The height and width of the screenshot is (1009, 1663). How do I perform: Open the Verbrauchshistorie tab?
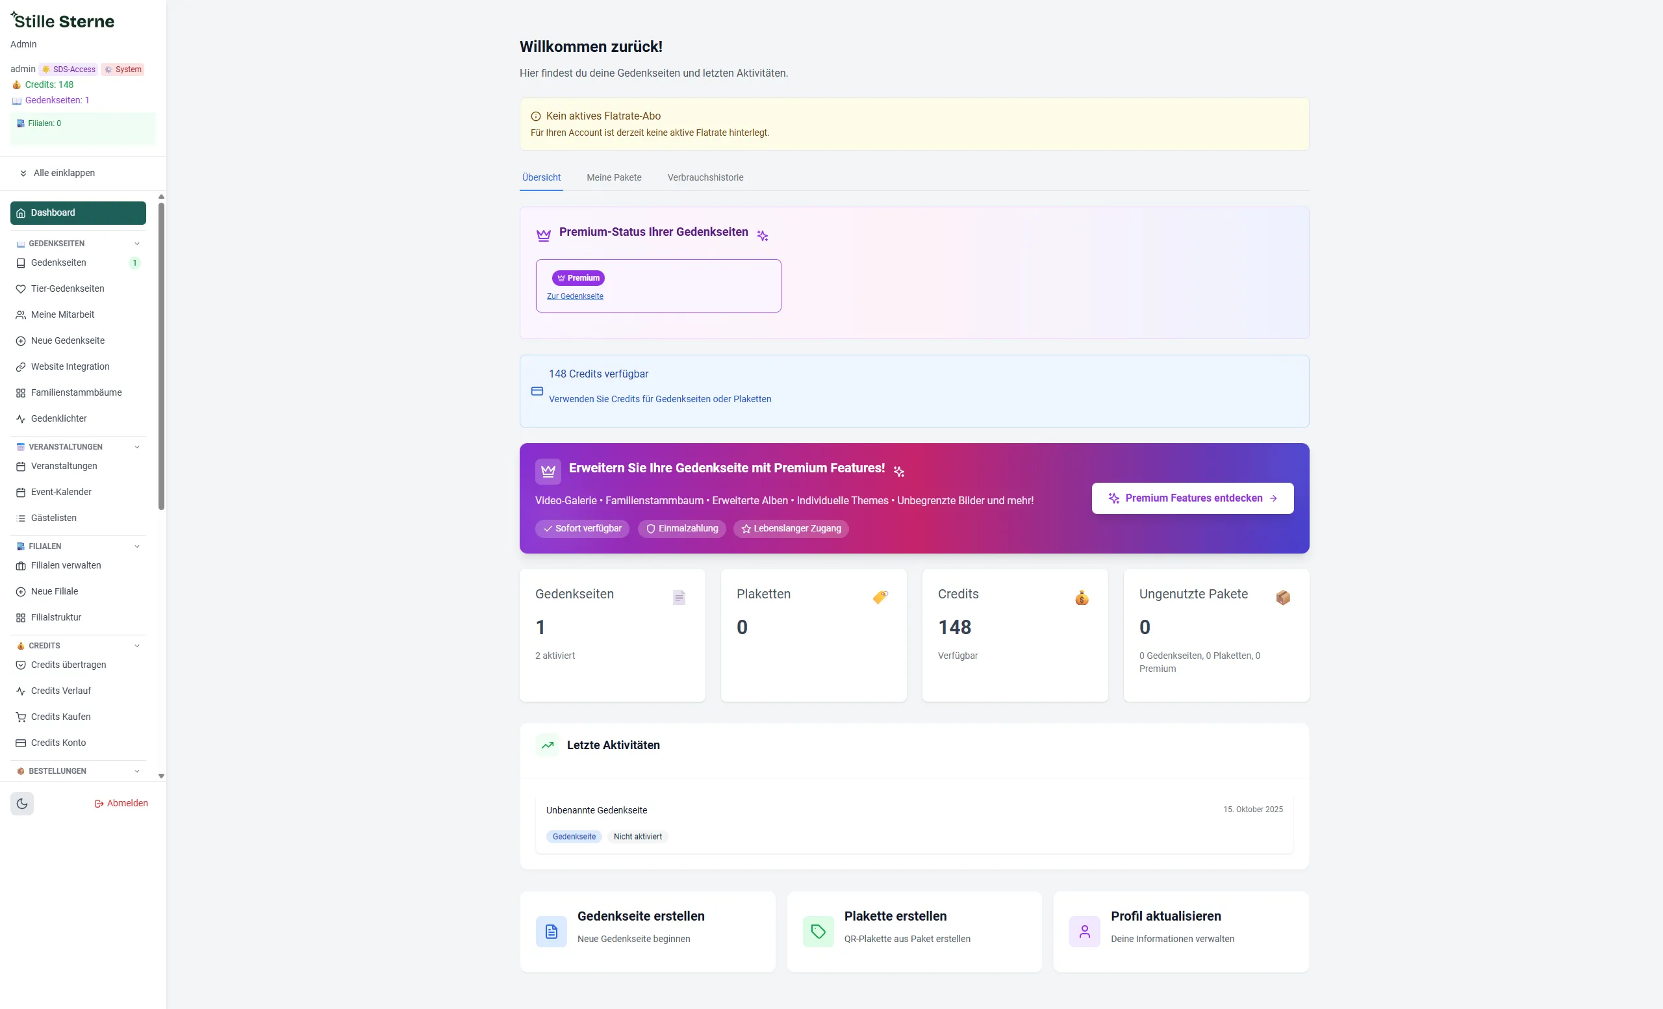(705, 177)
